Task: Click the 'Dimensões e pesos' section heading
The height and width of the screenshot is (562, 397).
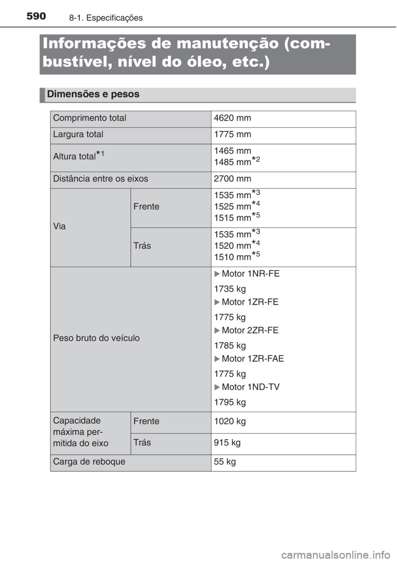Action: [93, 94]
